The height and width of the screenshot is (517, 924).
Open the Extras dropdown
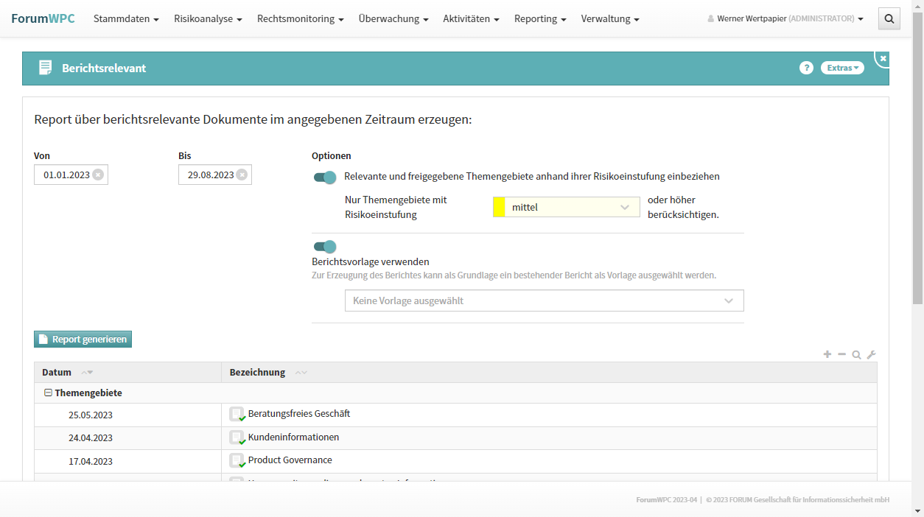pos(842,68)
